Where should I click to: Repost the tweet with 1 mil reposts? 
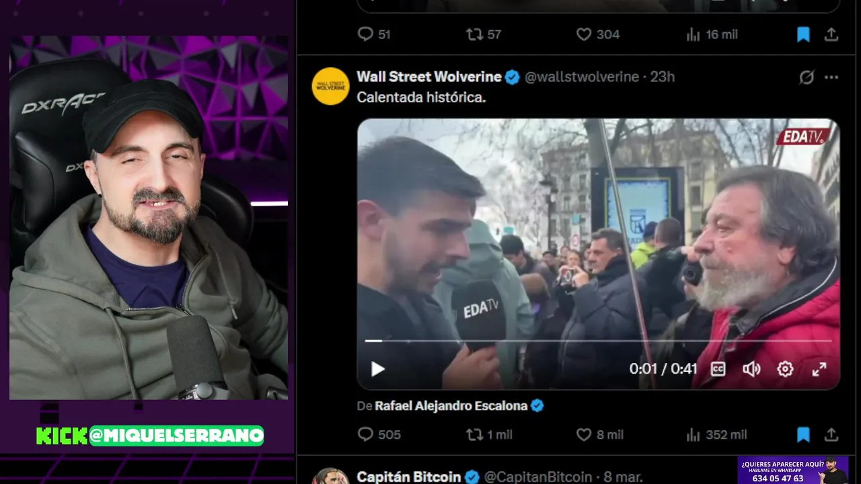490,435
